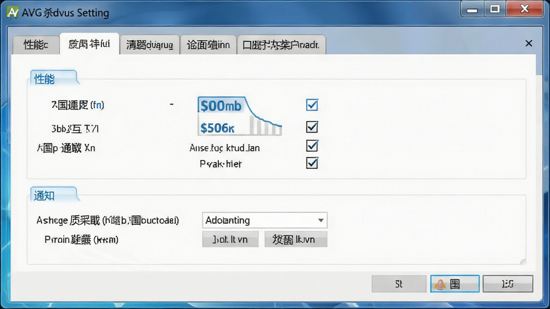Click the 'Jol. lt vn' button
550x309 pixels.
[x=230, y=239]
